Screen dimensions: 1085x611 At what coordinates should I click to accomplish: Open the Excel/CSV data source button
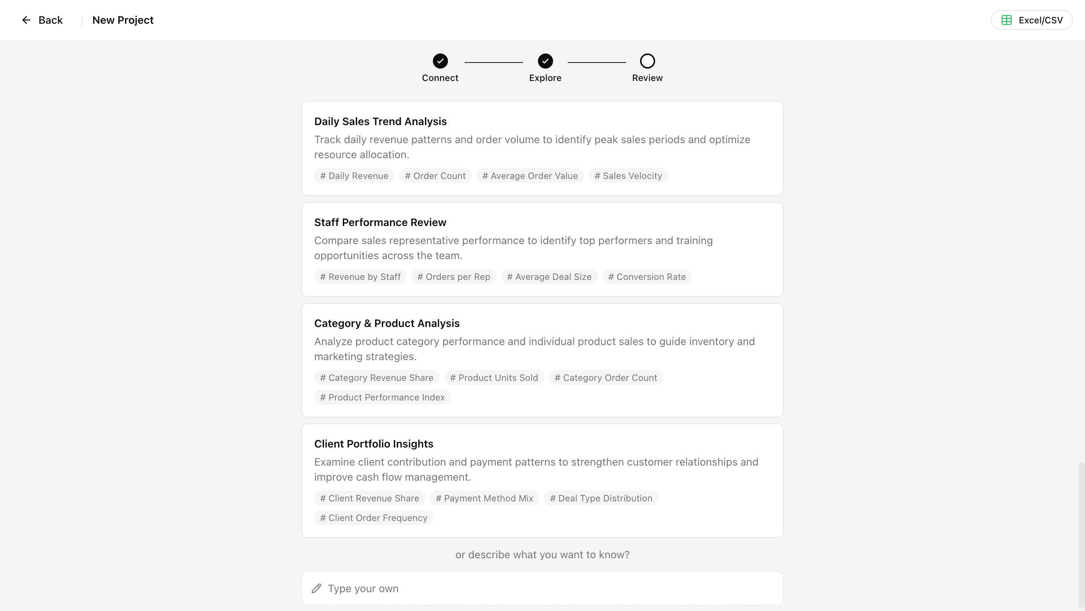[x=1031, y=20]
